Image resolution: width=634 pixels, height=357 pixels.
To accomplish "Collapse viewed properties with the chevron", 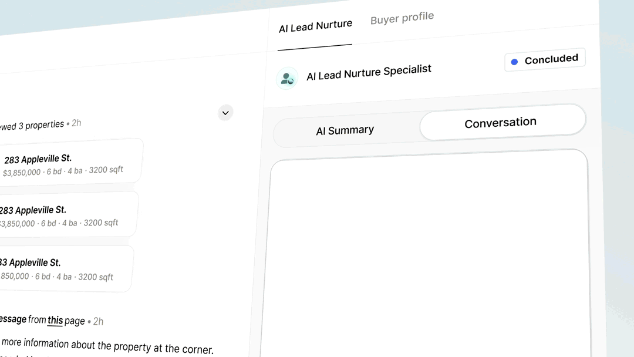I will (x=225, y=113).
